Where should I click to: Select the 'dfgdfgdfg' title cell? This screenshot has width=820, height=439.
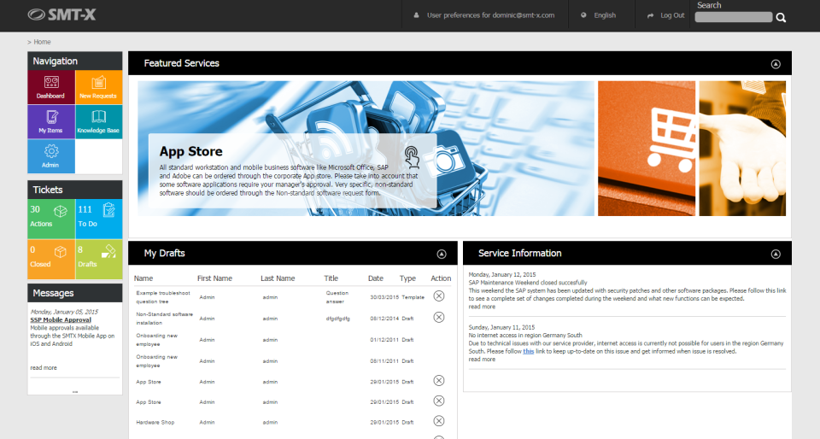click(x=338, y=319)
